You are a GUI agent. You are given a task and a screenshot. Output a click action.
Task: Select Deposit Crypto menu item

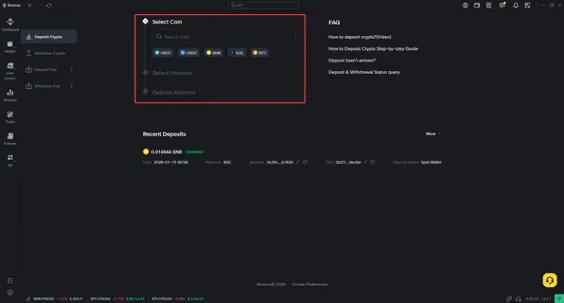(49, 36)
